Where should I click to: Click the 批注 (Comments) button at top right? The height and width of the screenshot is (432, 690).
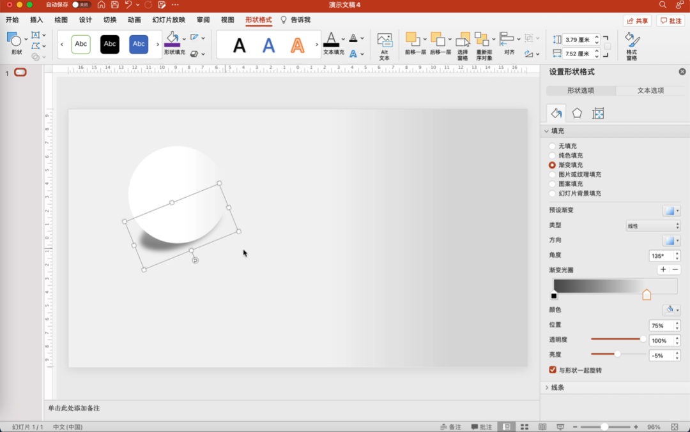pos(671,21)
